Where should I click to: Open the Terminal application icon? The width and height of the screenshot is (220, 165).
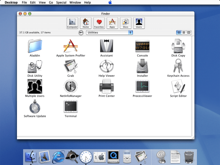(71, 107)
